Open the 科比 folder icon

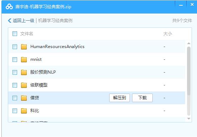click(24, 111)
